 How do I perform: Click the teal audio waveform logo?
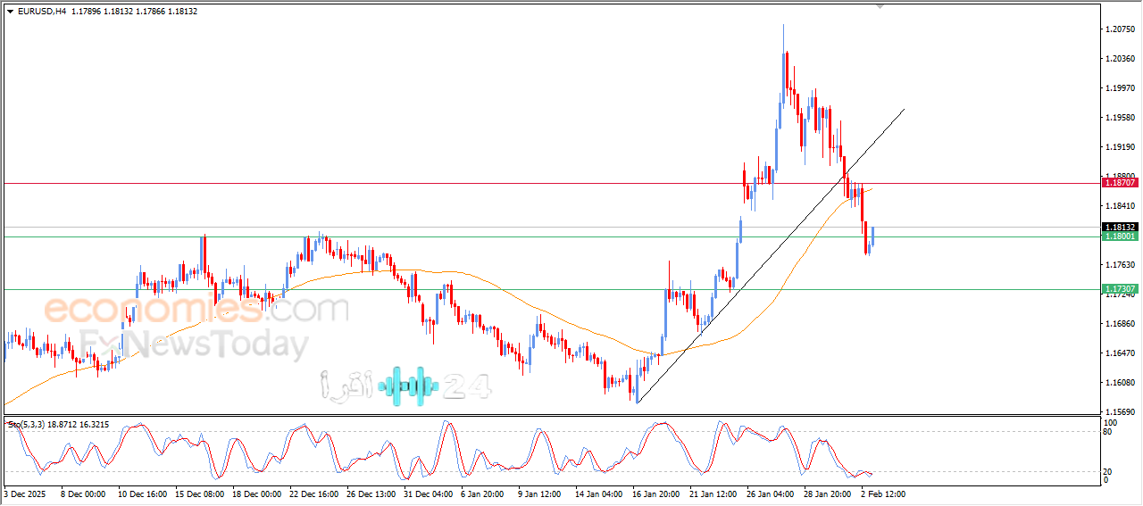pyautogui.click(x=408, y=386)
